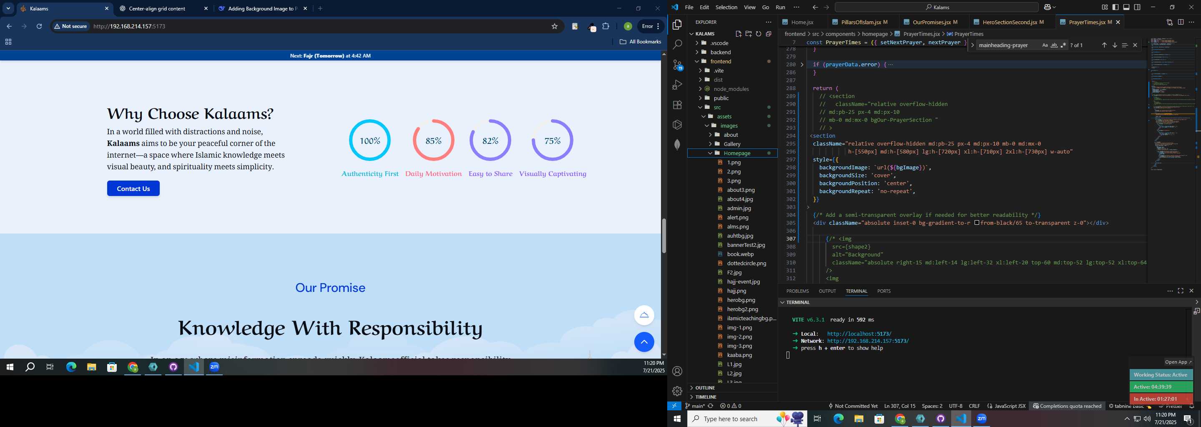This screenshot has width=1201, height=427.
Task: Switch to Center-align grid content browser tab
Action: [x=163, y=8]
